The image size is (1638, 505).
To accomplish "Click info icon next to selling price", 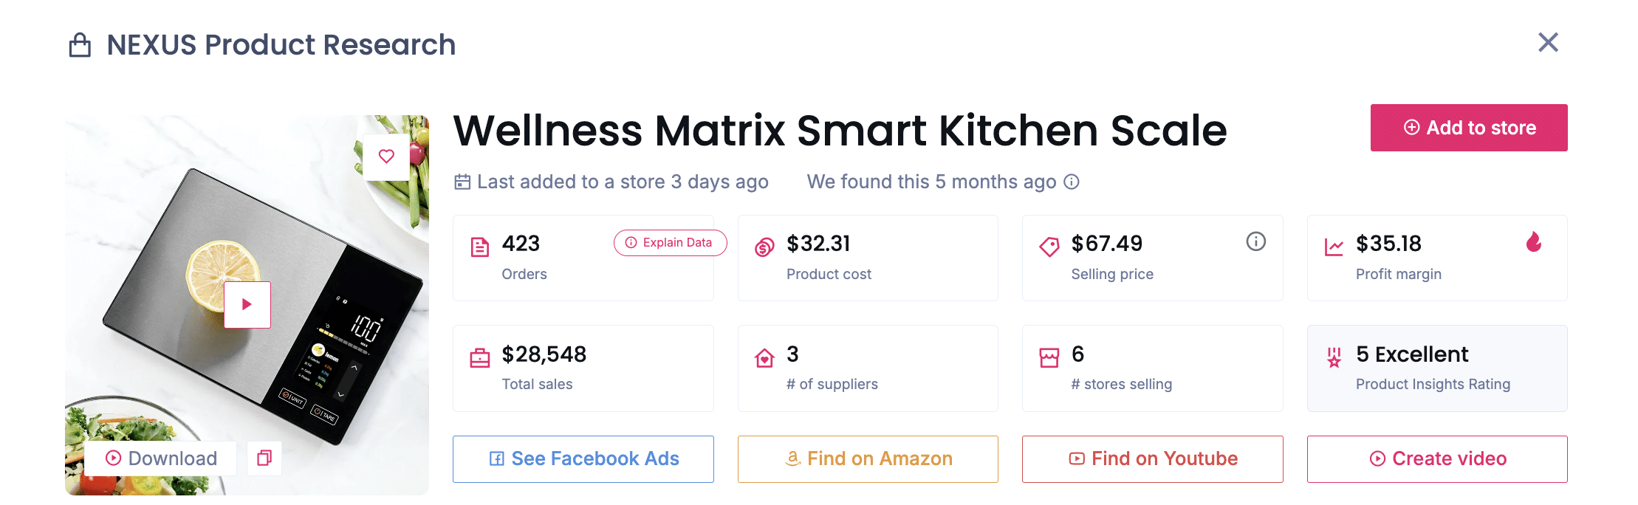I will [x=1255, y=241].
